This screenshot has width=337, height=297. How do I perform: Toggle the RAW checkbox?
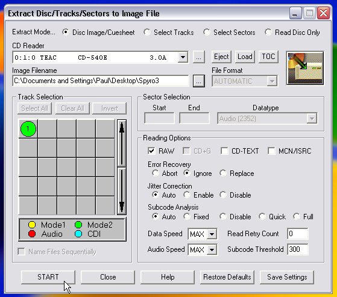click(151, 151)
